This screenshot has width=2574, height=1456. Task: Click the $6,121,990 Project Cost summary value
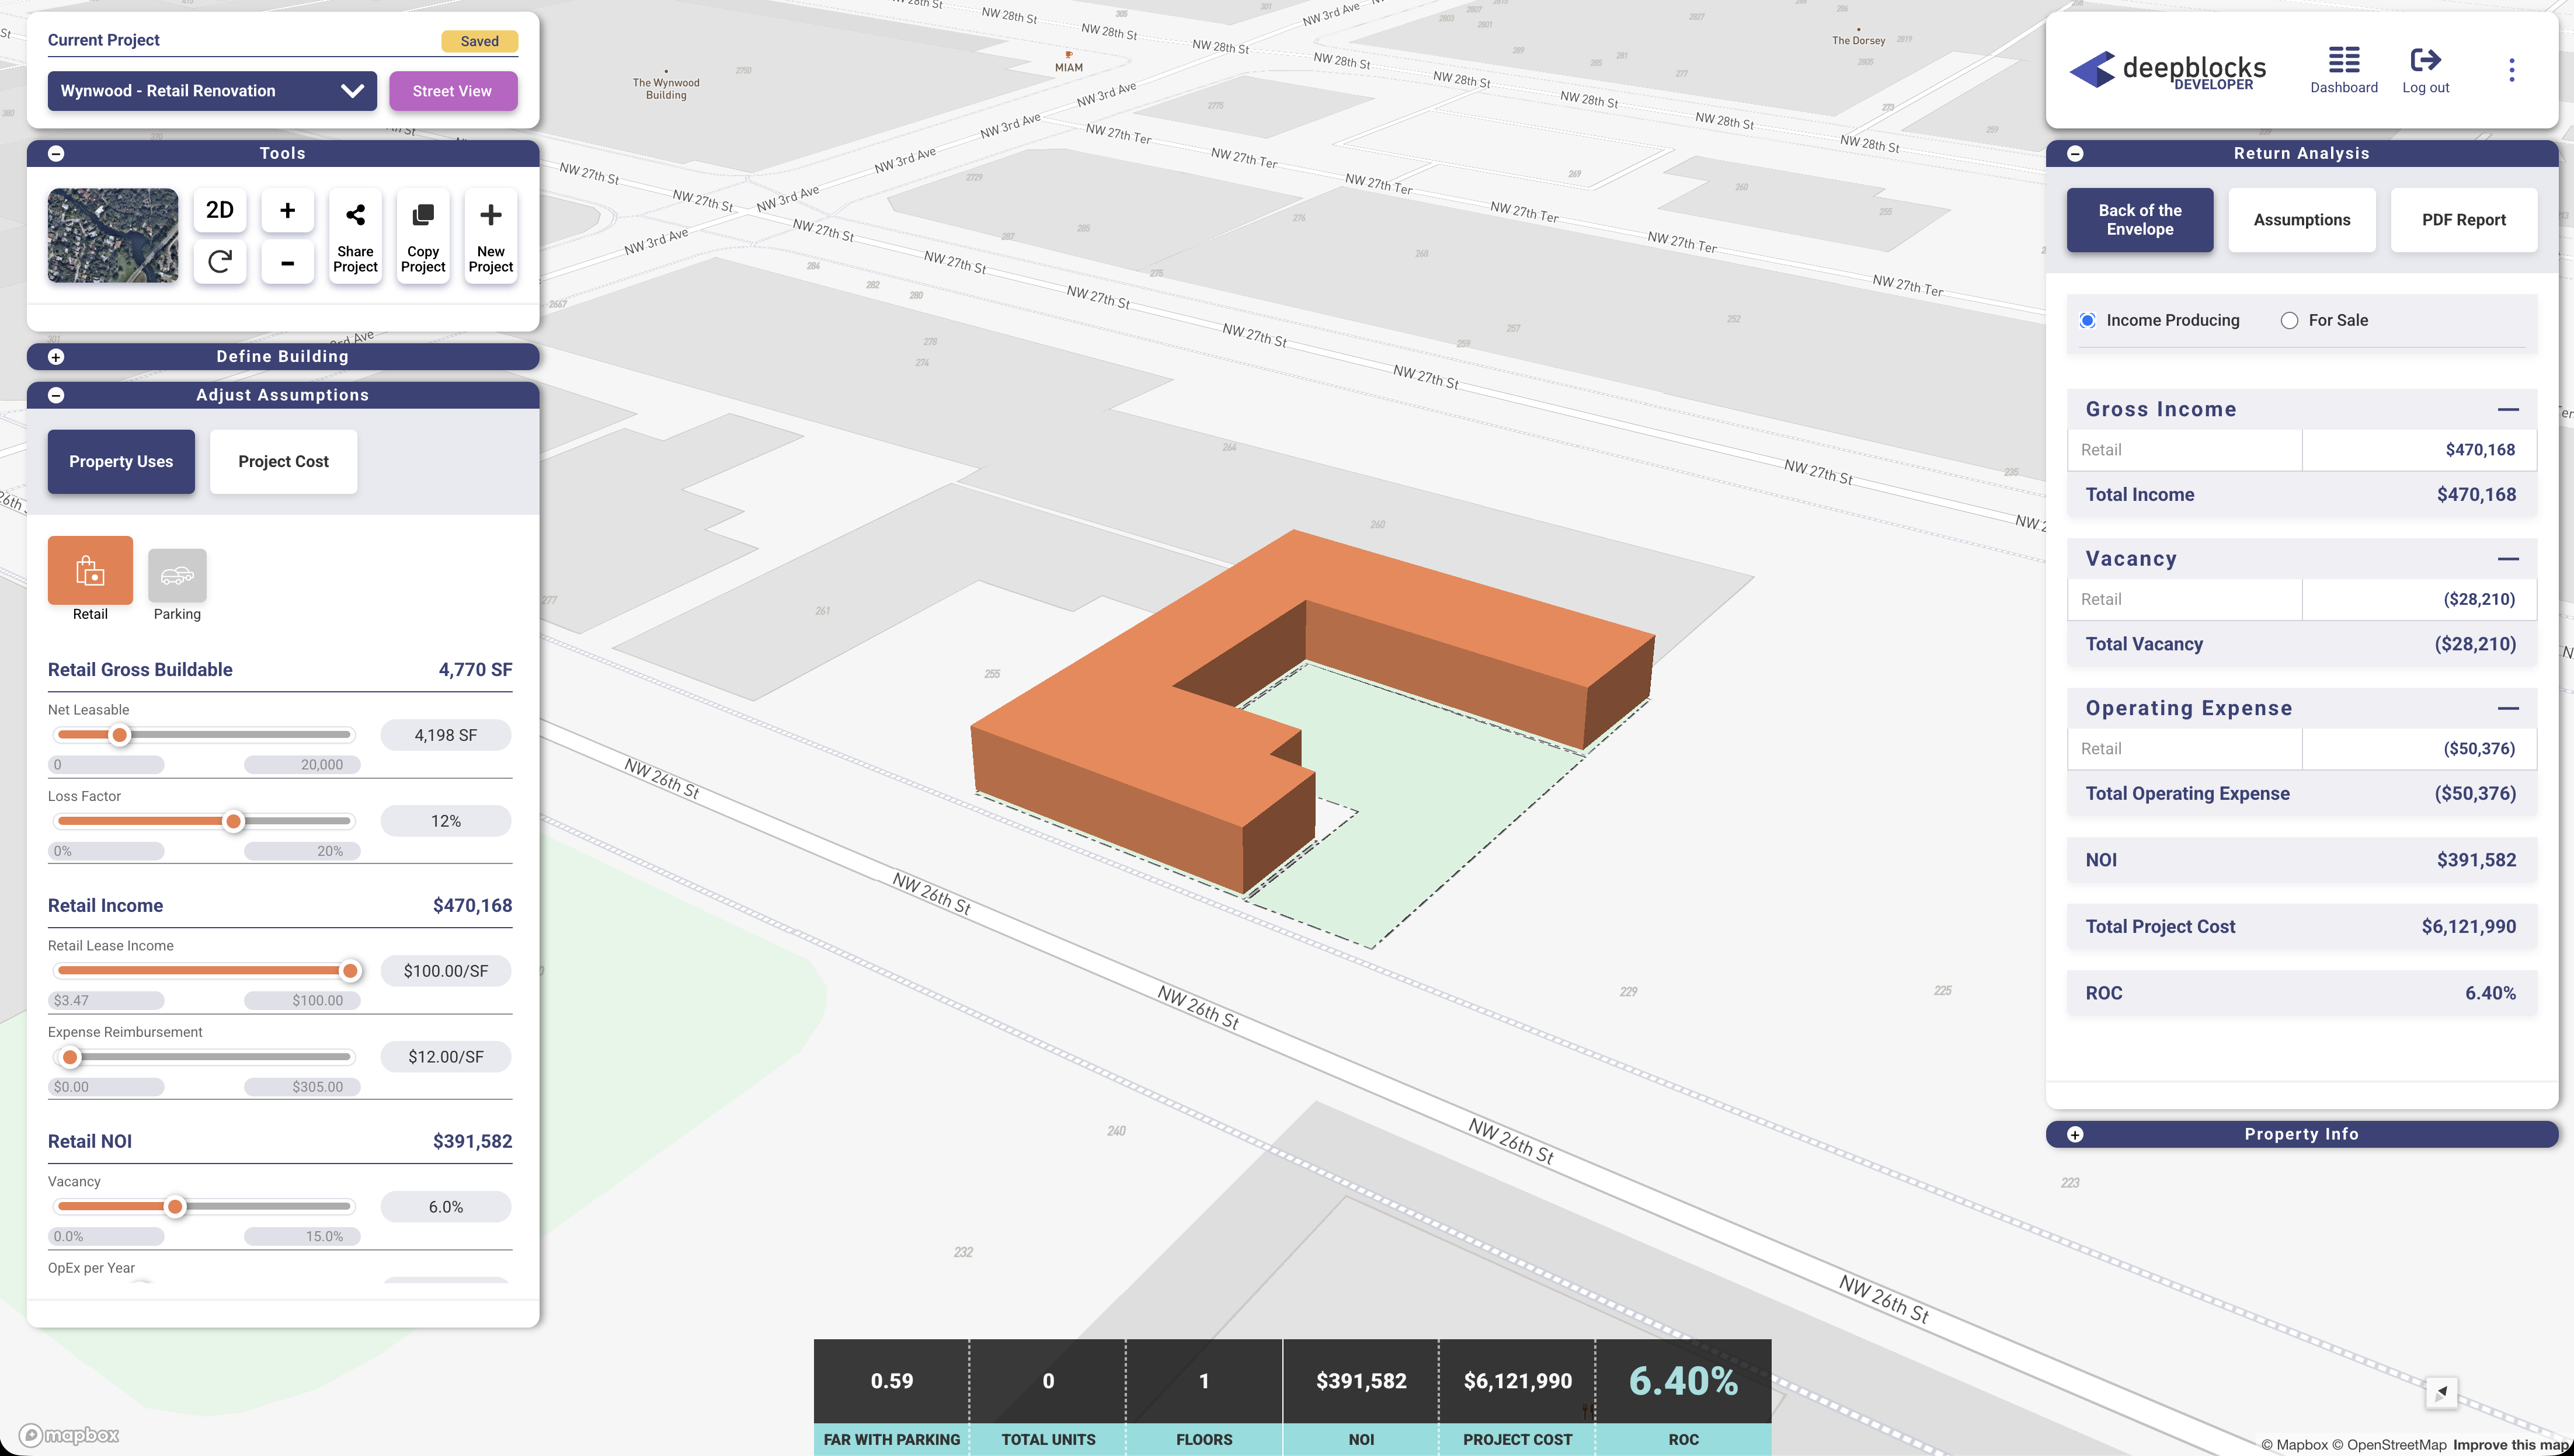[1518, 1381]
